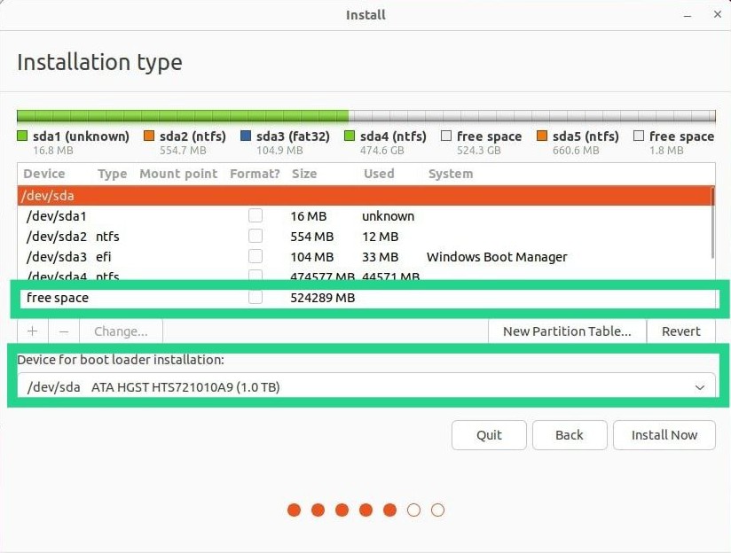
Task: Click the Size column header
Action: (x=304, y=174)
